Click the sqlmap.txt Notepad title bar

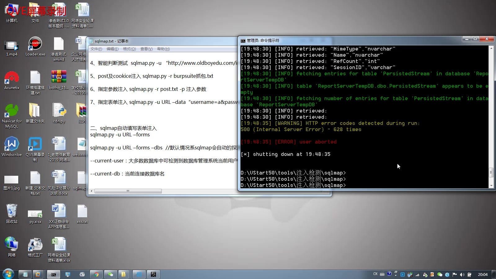pyautogui.click(x=163, y=41)
